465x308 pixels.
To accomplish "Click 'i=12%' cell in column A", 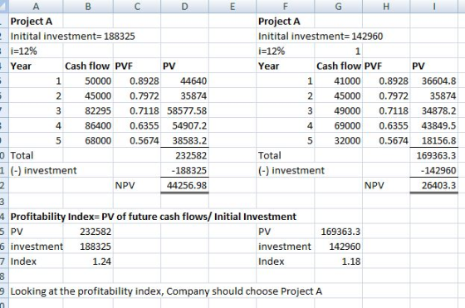I will tap(24, 51).
